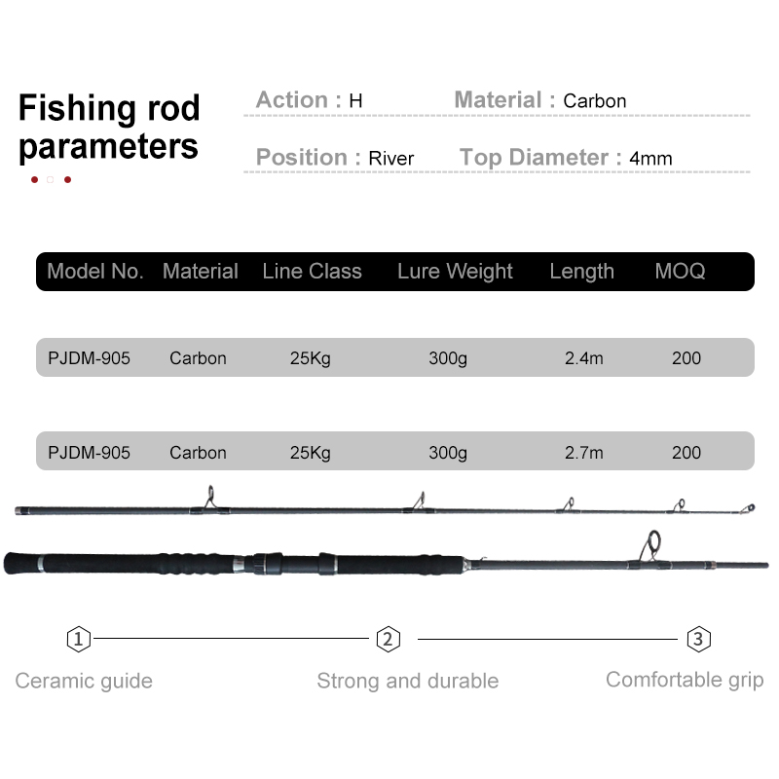
Task: Click the hexagon number 3 icon
Action: 698,639
